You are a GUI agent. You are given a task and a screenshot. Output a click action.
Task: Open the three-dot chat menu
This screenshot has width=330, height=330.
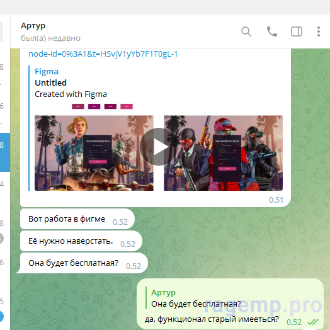[319, 31]
